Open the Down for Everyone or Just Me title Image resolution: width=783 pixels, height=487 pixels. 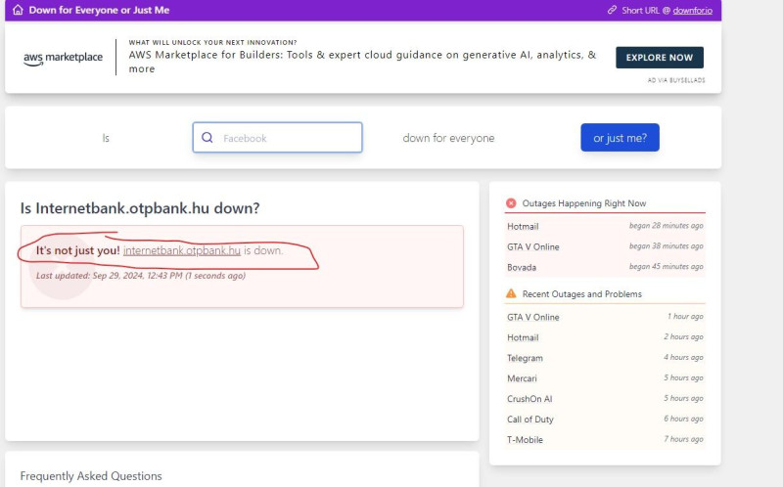[99, 10]
